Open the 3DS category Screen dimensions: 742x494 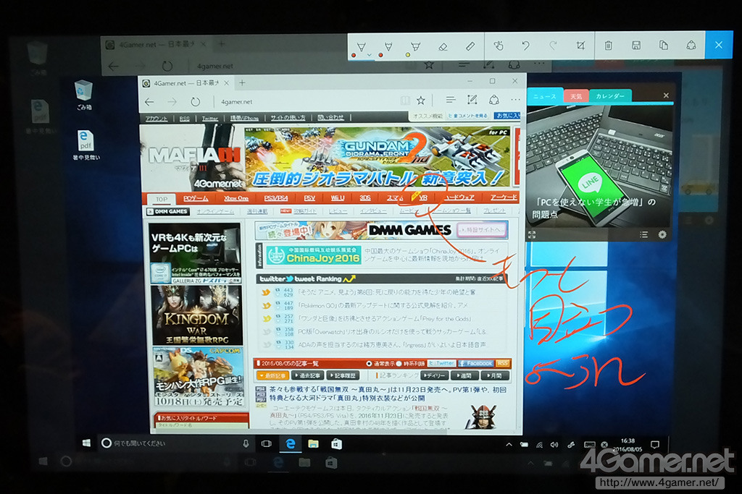click(x=365, y=197)
